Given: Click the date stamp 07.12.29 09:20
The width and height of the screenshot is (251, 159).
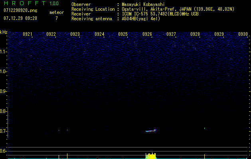Looking at the screenshot, I should coord(20,18).
